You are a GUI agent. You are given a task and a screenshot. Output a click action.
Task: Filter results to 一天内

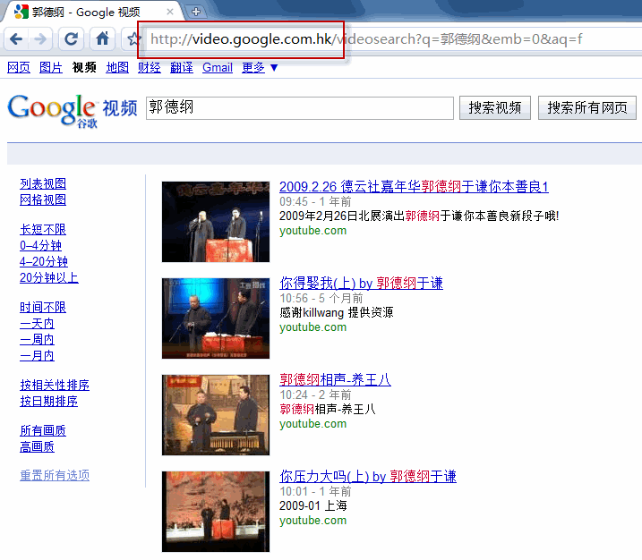point(38,324)
